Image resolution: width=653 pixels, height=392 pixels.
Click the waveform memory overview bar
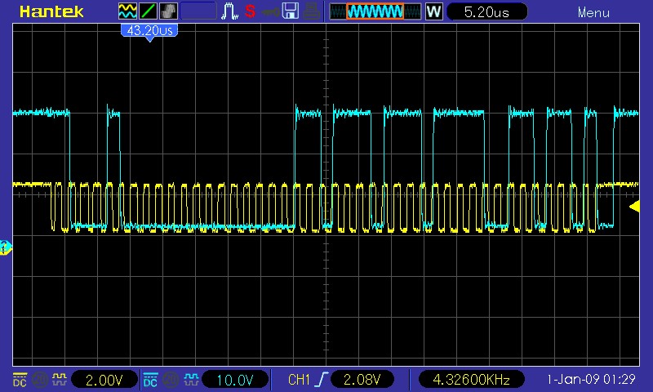pyautogui.click(x=375, y=11)
